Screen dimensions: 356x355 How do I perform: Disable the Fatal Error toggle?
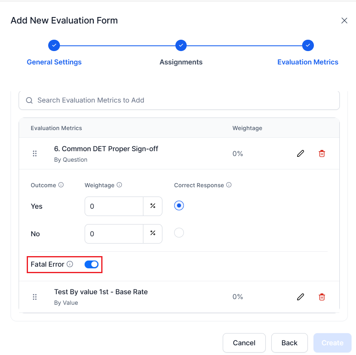[92, 264]
